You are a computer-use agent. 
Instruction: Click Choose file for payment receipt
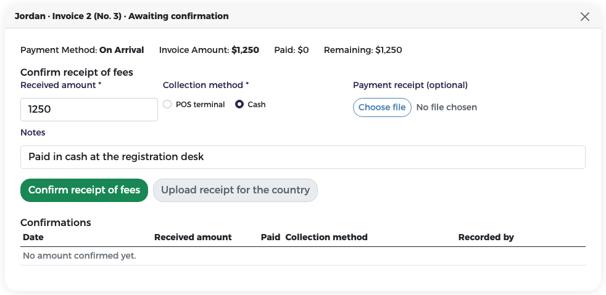(x=382, y=107)
